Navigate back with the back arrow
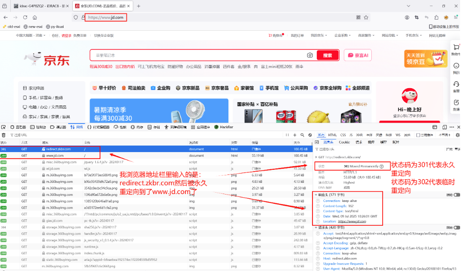The height and width of the screenshot is (271, 469). [x=6, y=17]
